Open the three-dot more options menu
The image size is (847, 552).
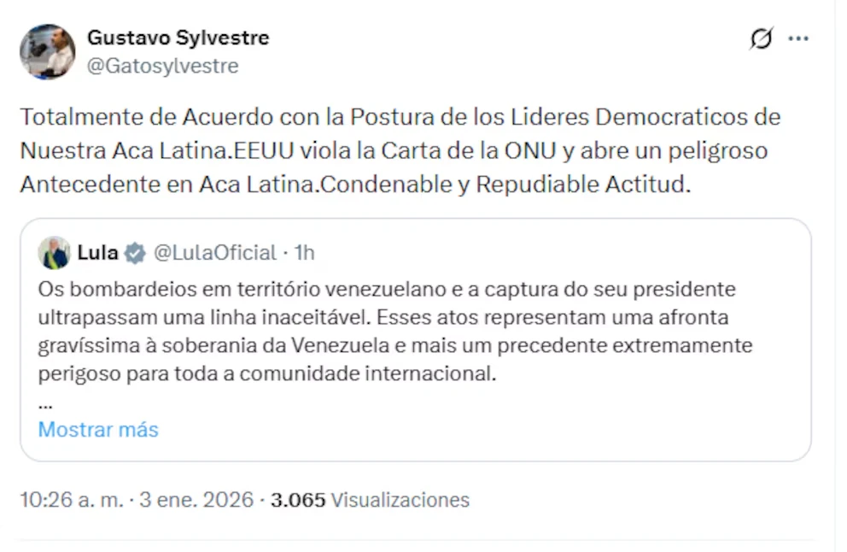pyautogui.click(x=797, y=38)
